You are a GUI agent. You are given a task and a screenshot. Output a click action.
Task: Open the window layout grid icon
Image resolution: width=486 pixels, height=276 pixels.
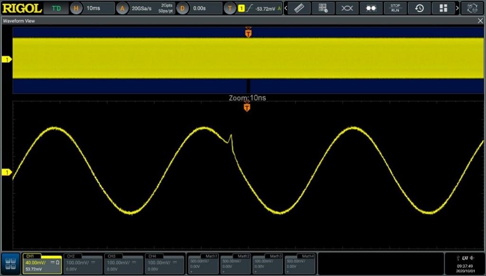click(x=443, y=8)
